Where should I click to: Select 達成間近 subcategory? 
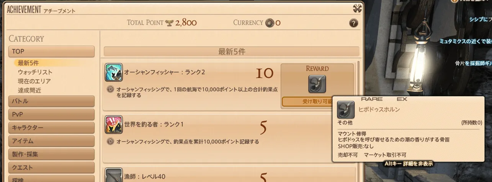[x=29, y=90]
